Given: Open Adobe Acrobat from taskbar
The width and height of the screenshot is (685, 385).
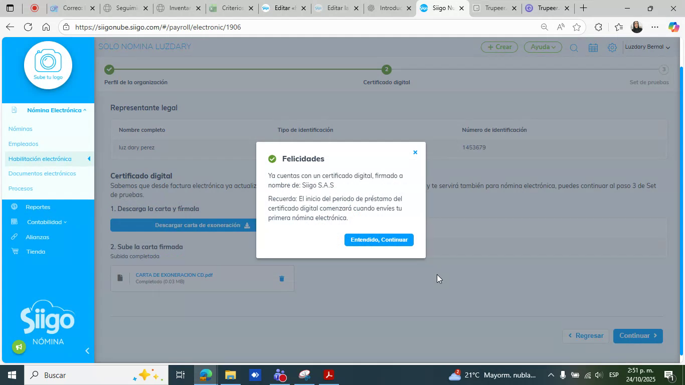Looking at the screenshot, I should coord(329,375).
